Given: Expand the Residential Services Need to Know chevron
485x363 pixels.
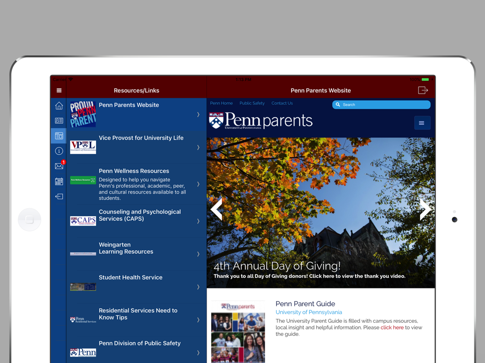Looking at the screenshot, I should coord(198,320).
